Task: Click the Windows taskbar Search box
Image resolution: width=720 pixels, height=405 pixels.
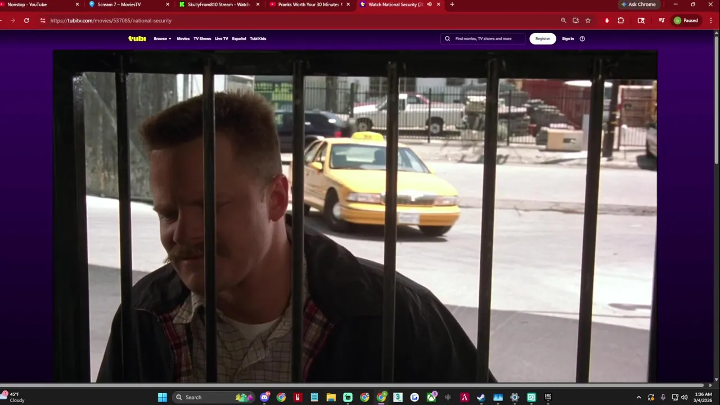Action: tap(213, 397)
